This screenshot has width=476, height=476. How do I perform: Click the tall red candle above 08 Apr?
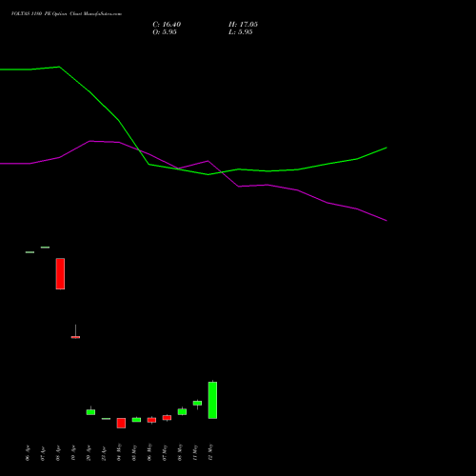point(60,273)
